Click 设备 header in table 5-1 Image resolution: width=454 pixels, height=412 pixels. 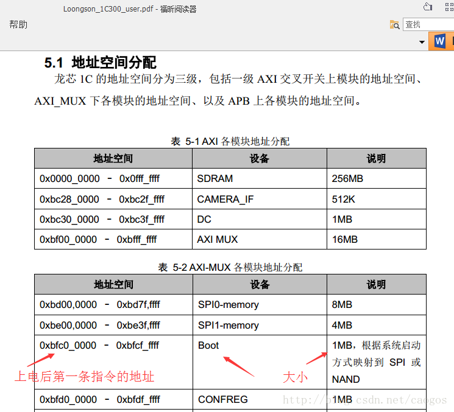260,158
